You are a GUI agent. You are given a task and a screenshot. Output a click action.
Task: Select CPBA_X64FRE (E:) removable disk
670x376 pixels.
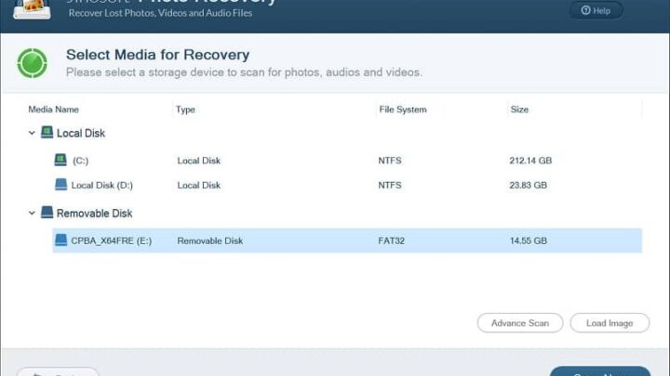pos(347,240)
